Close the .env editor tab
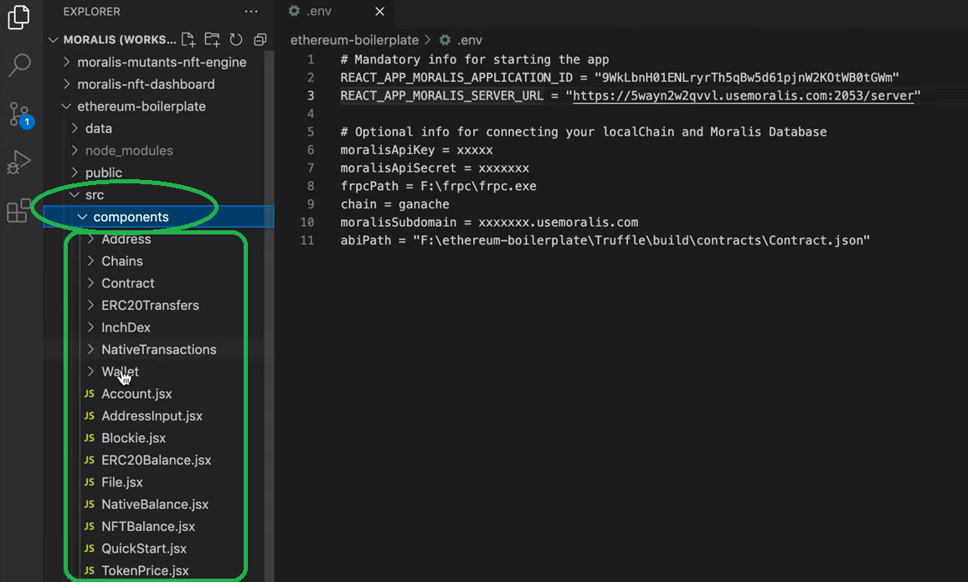Screen dimensions: 968x582 [x=379, y=11]
